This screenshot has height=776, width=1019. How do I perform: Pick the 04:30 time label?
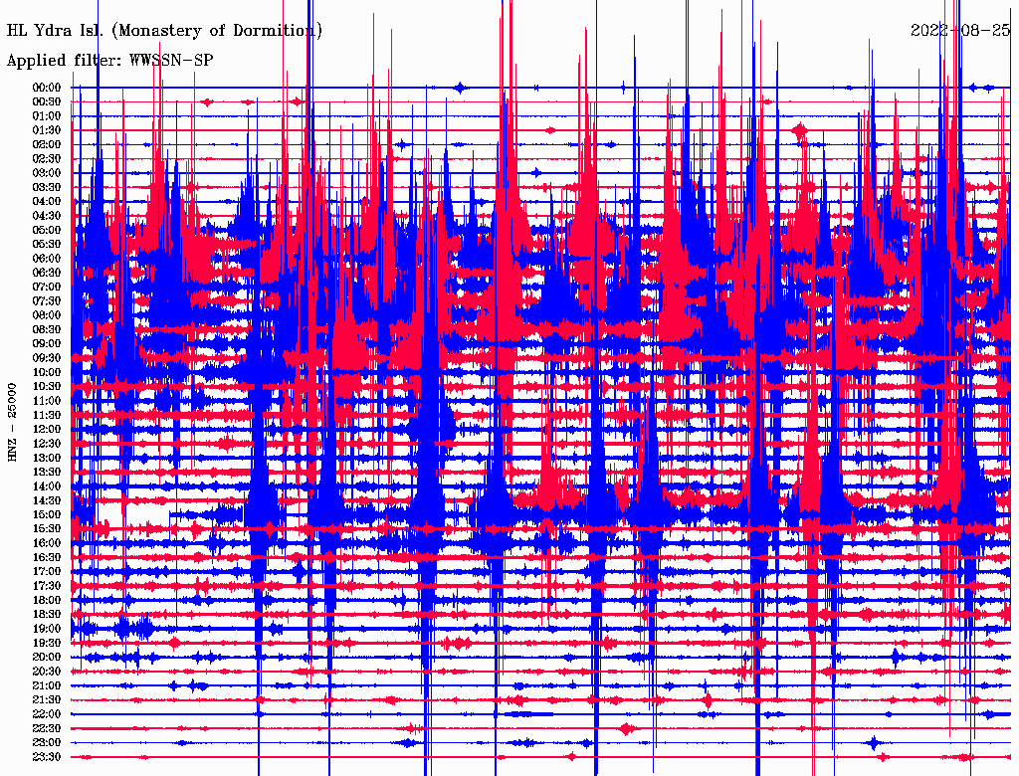click(47, 216)
